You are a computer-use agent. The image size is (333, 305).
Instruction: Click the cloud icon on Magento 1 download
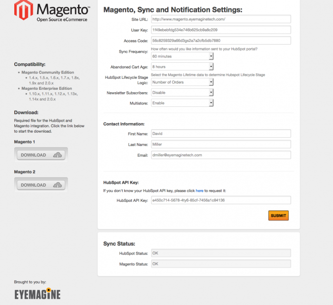click(58, 155)
